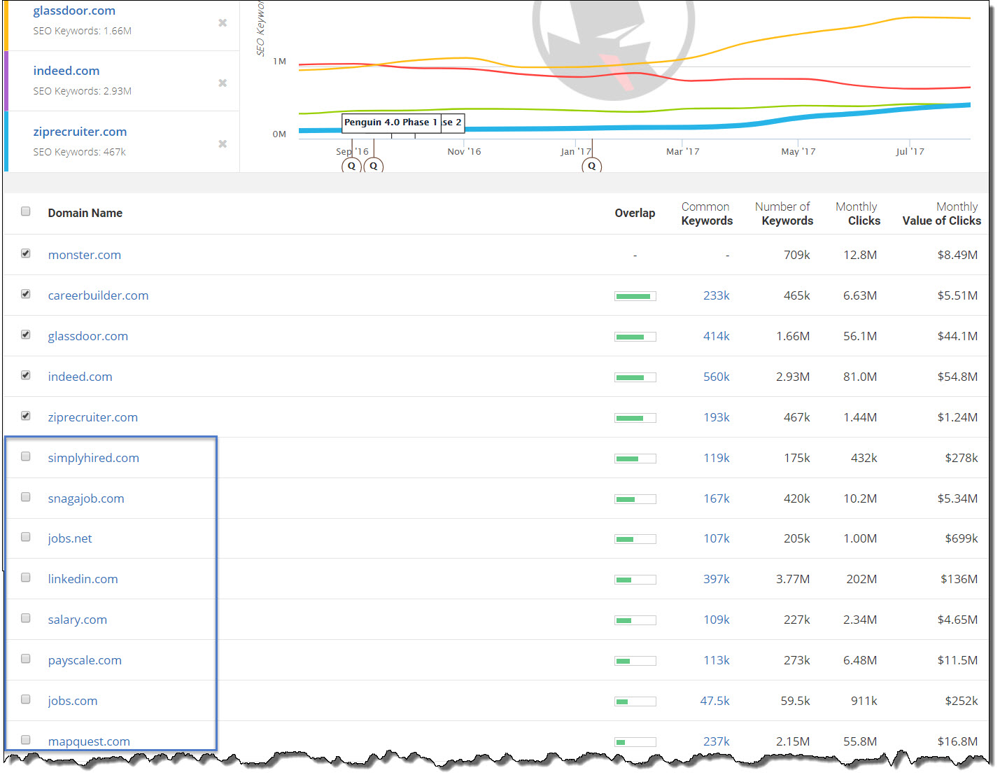Open linkedin.com's 397k common keywords
1000x782 pixels.
coord(717,579)
